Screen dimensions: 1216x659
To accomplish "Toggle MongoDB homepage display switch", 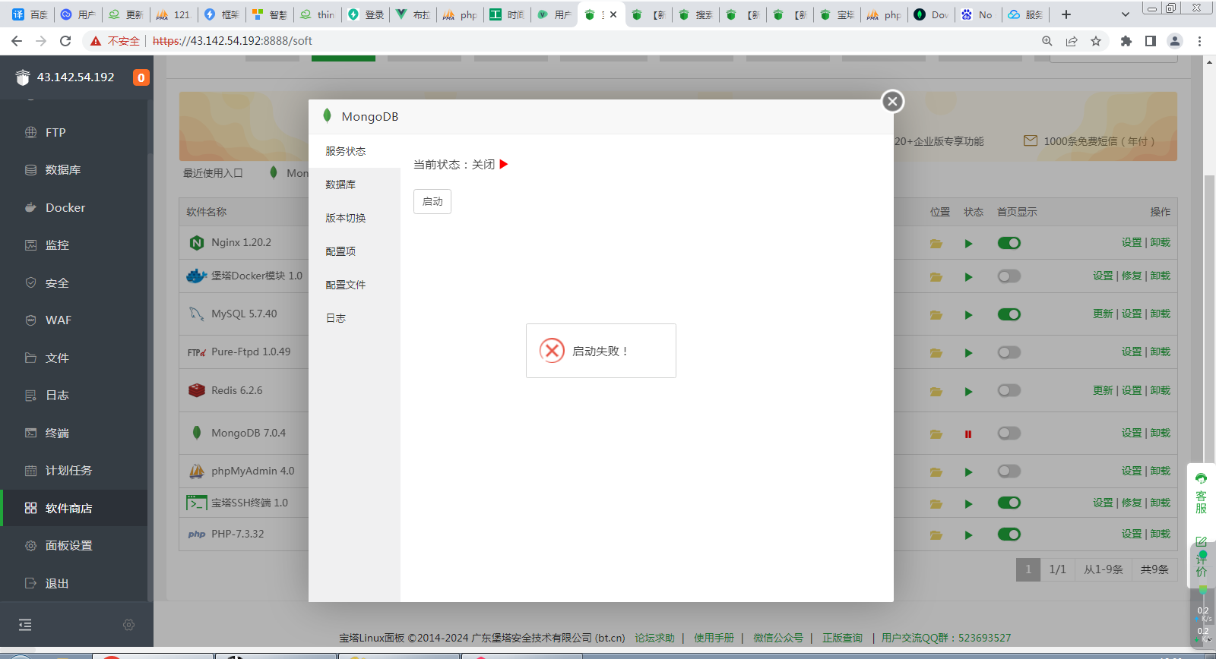I will (1009, 433).
